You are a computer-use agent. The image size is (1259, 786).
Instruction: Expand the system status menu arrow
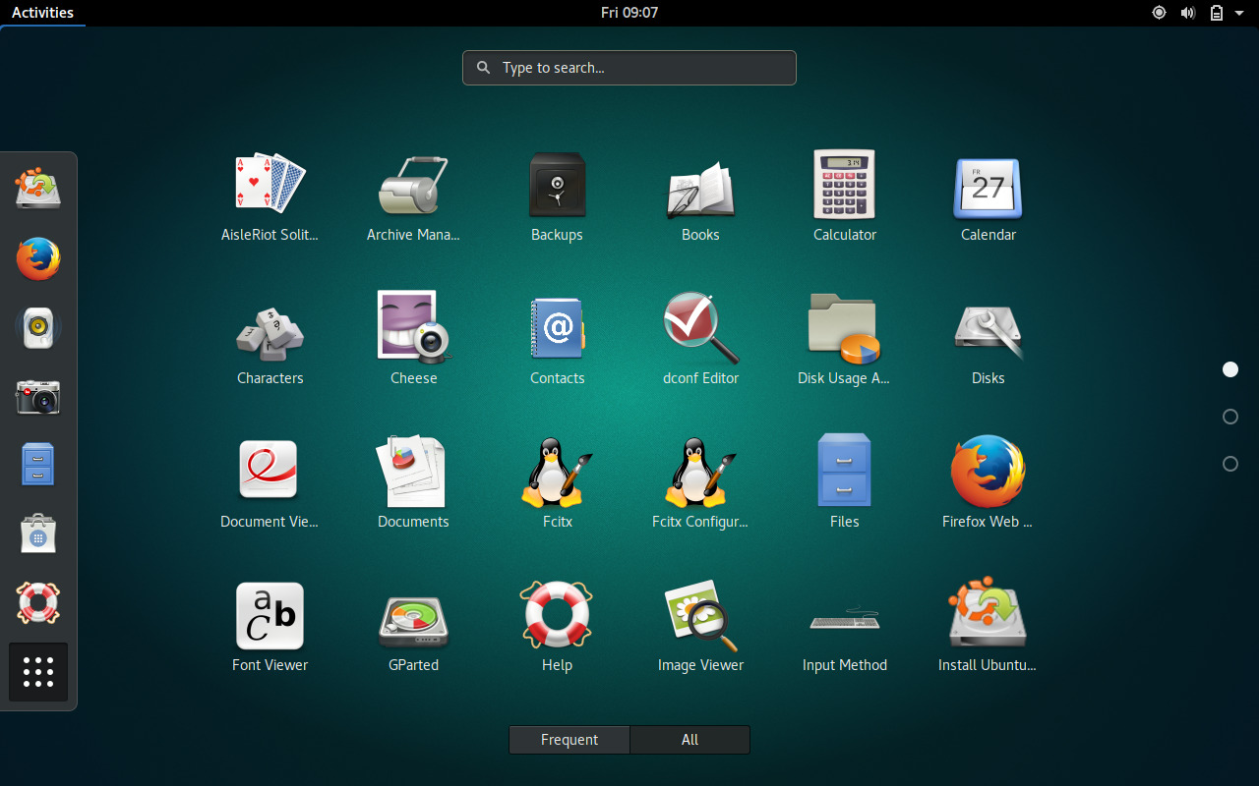coord(1239,13)
